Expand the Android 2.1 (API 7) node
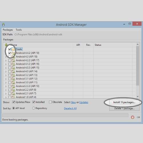Image resolution: width=143 pixels, height=143 pixels. pyautogui.click(x=6, y=94)
